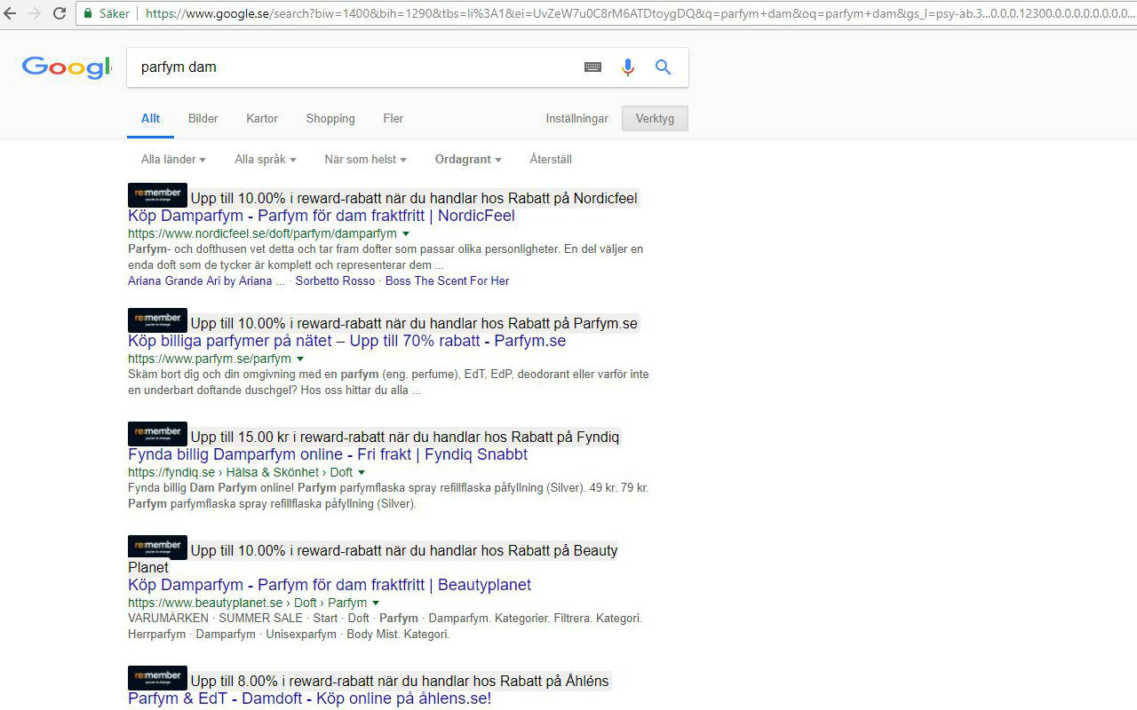The height and width of the screenshot is (710, 1137).
Task: Click the browser back arrow
Action: coord(11,13)
